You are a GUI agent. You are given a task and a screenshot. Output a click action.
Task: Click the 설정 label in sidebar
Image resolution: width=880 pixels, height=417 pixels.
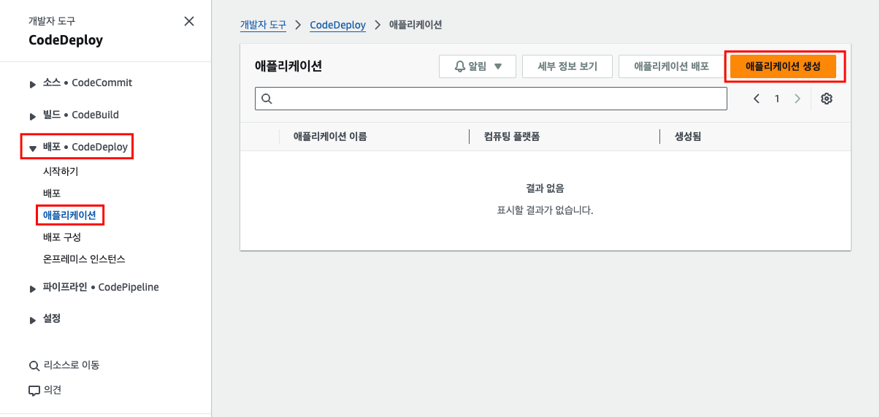[x=52, y=319]
